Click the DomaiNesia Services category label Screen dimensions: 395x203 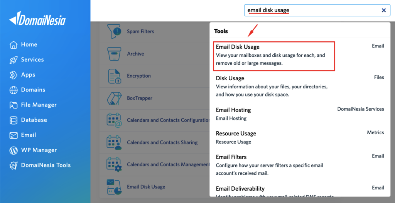361,109
